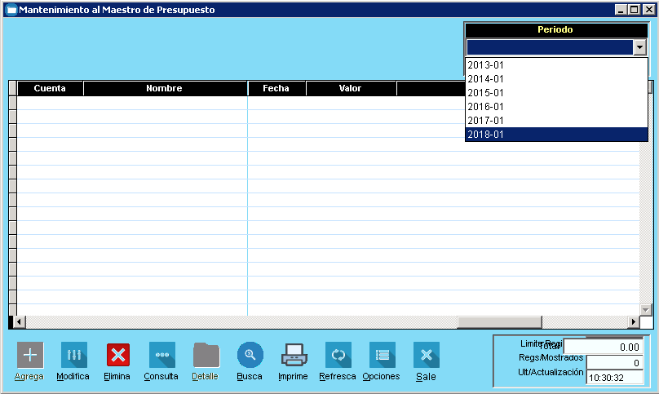Click the Detalle folder icon

click(x=206, y=355)
